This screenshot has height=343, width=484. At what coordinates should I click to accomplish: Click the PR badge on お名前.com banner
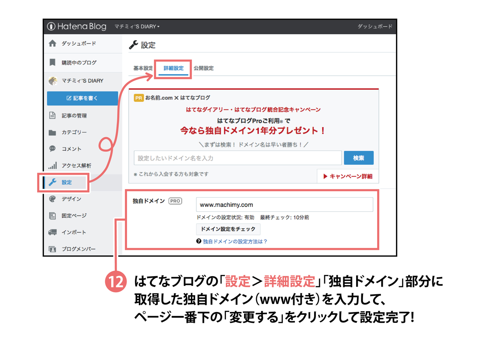(139, 98)
